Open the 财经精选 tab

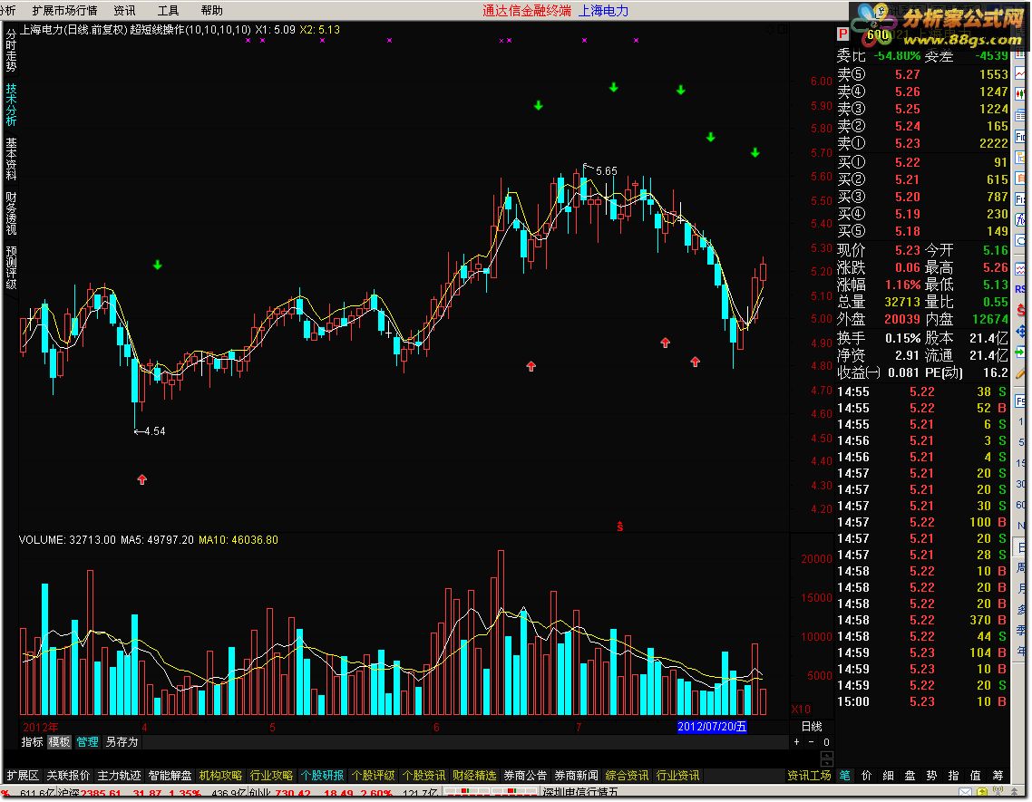[474, 776]
